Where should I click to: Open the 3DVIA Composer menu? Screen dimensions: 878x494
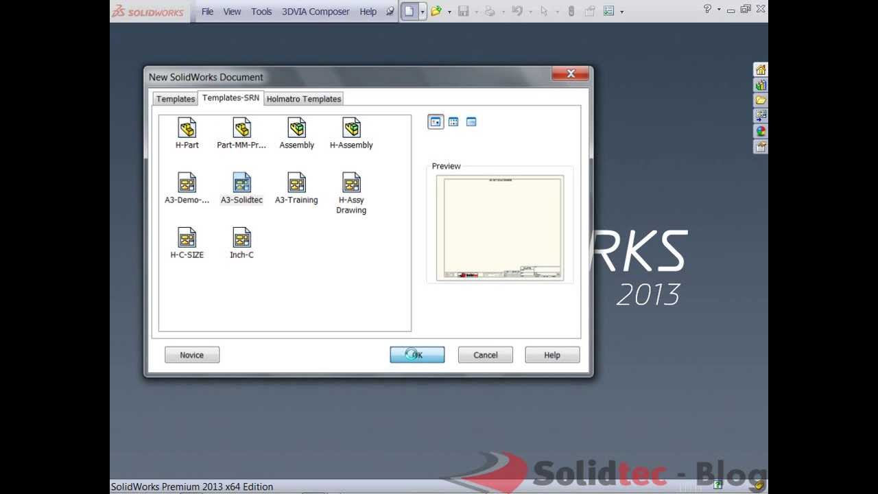point(316,12)
